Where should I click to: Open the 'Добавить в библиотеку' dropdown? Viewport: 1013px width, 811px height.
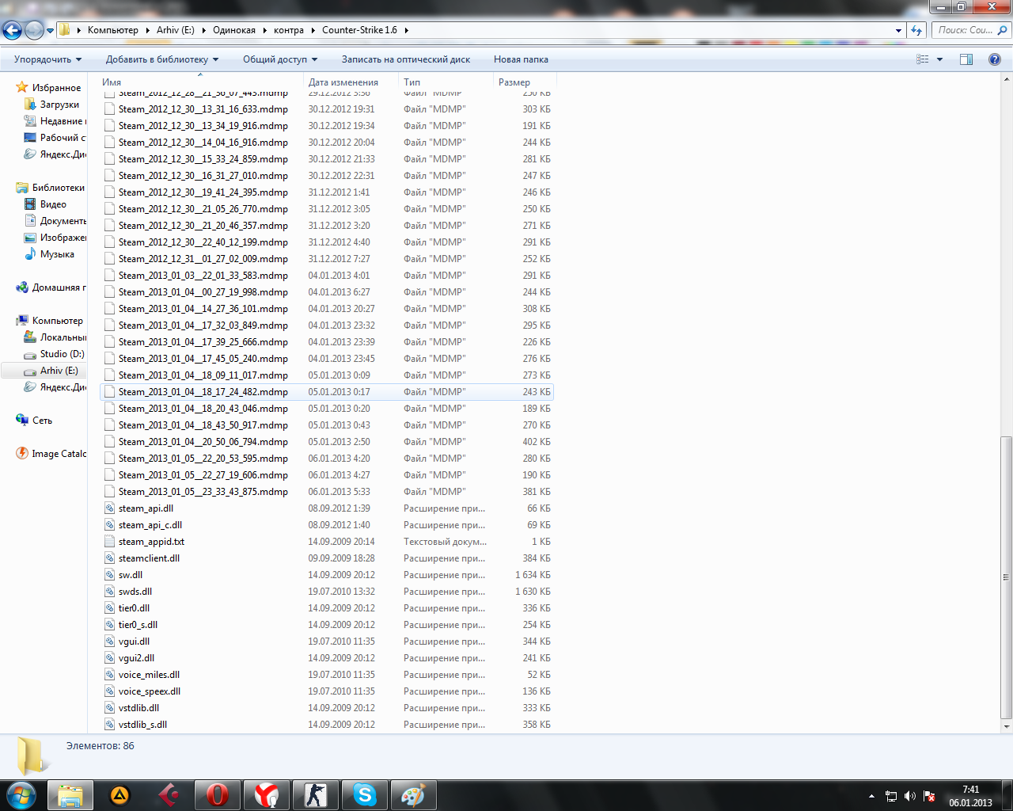(162, 59)
